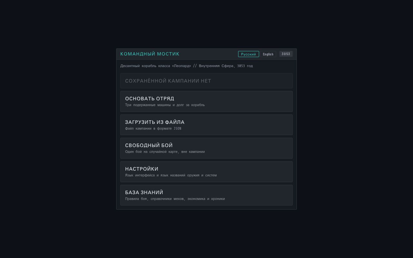Launch СВОБОДНЫЙ БОЙ skirmish

point(206,148)
